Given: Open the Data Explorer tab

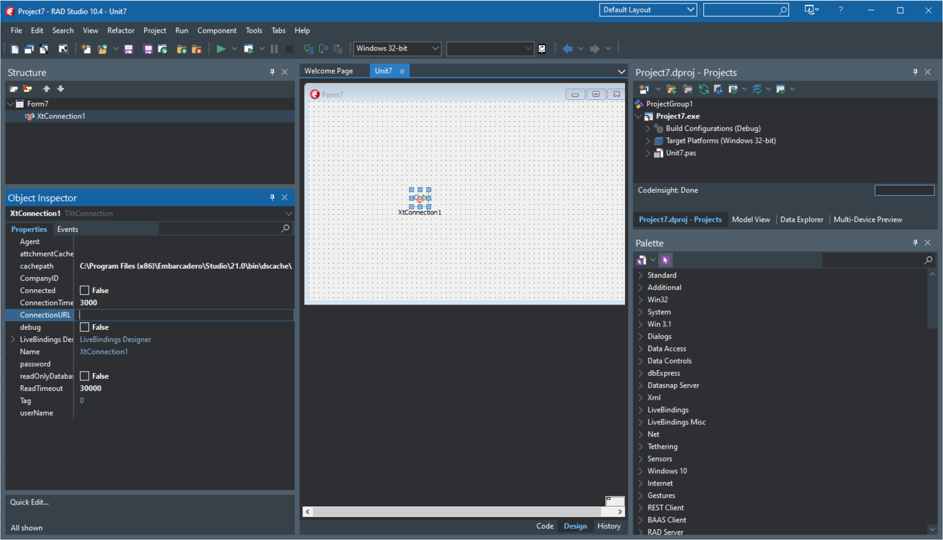Looking at the screenshot, I should pyautogui.click(x=801, y=219).
